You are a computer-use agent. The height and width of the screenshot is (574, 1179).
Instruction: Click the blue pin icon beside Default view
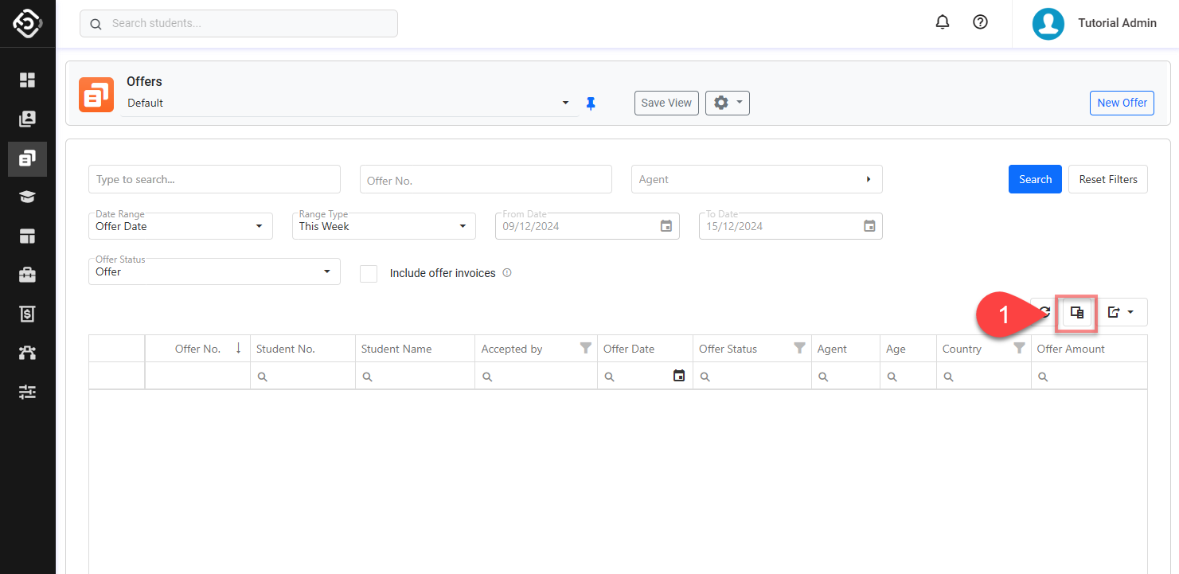591,103
